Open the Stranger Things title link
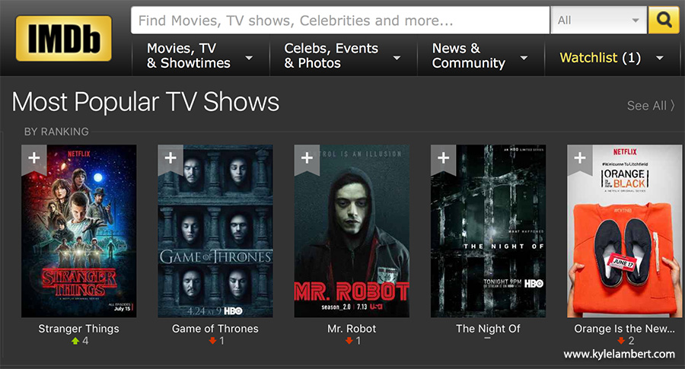Viewport: 685px width, 369px height. pos(78,329)
